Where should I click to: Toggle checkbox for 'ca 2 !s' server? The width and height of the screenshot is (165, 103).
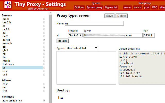44,29
